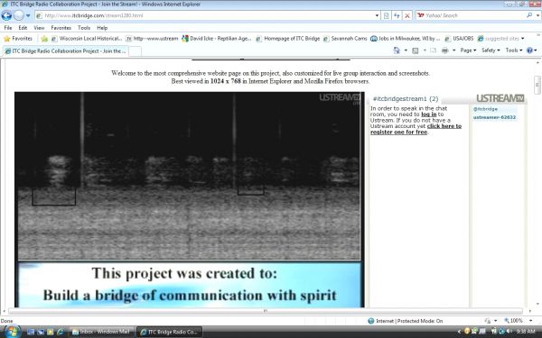
Task: Select the #itcbridgestream1 chat tab
Action: click(x=406, y=99)
